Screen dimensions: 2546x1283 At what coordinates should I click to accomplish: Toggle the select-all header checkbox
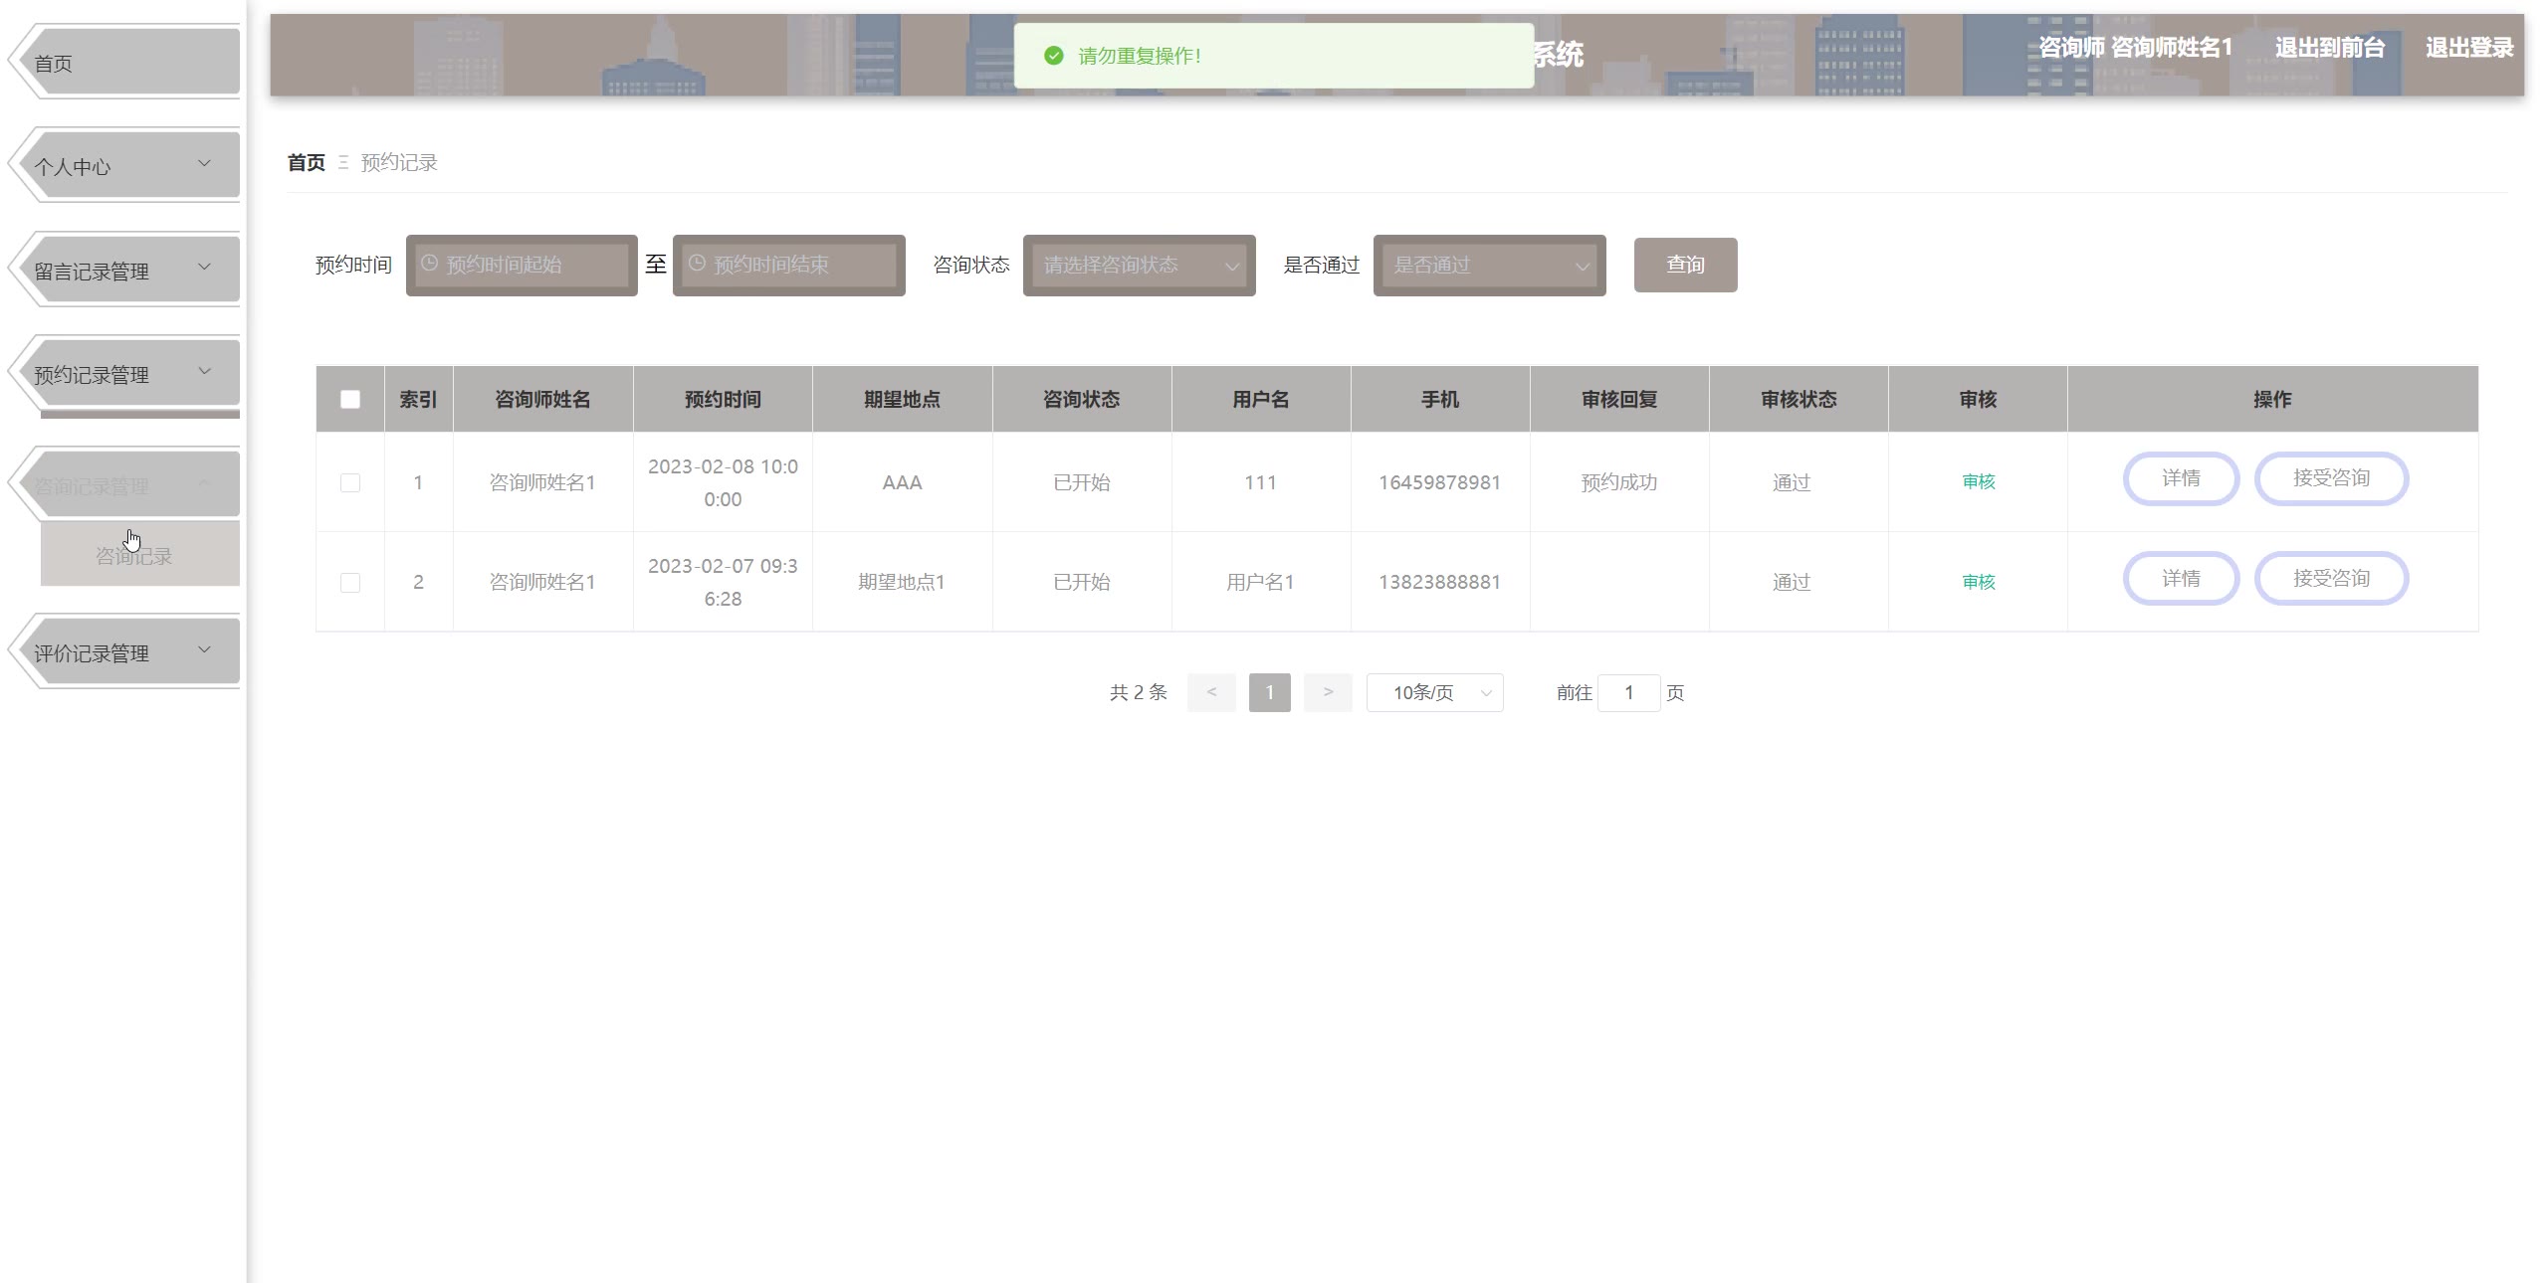(x=350, y=399)
